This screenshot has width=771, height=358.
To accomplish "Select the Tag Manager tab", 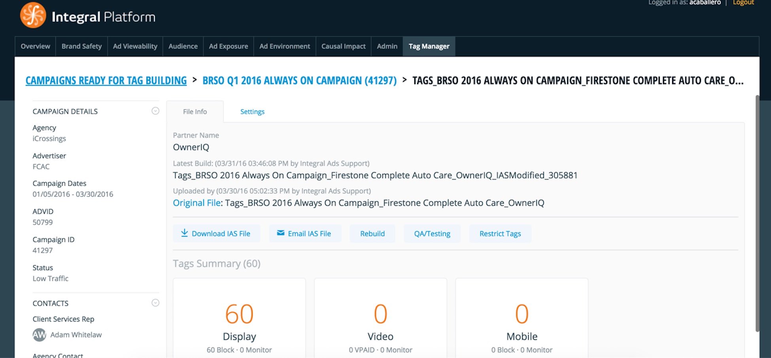I will [x=429, y=46].
